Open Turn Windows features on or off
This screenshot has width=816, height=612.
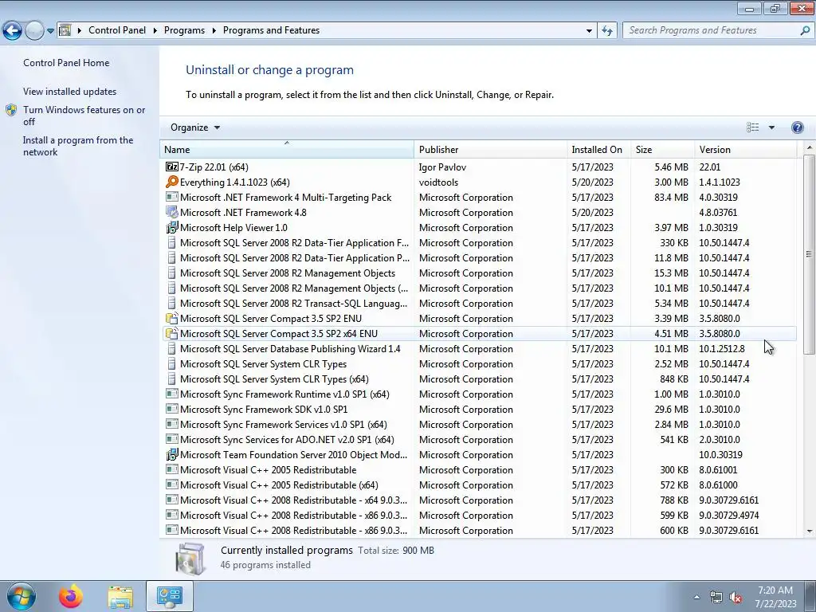84,116
